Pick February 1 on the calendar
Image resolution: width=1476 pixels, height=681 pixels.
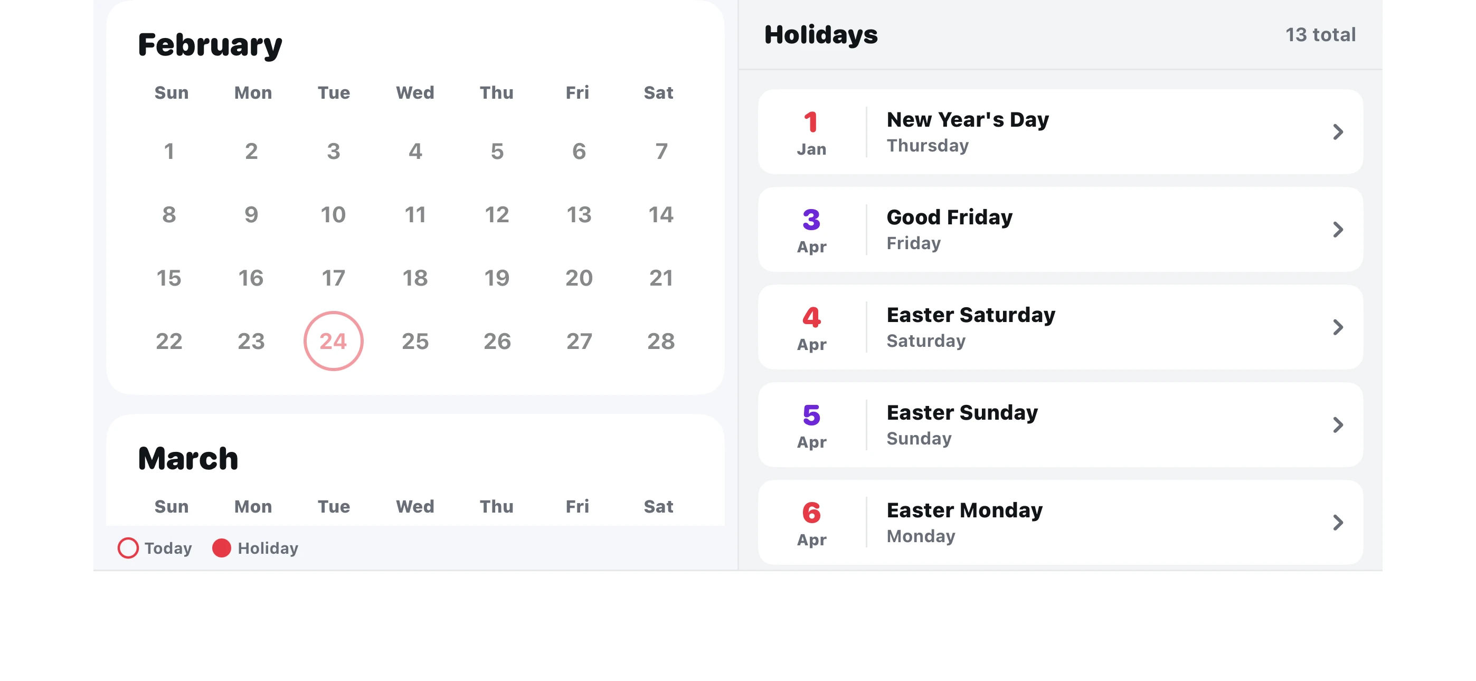169,152
